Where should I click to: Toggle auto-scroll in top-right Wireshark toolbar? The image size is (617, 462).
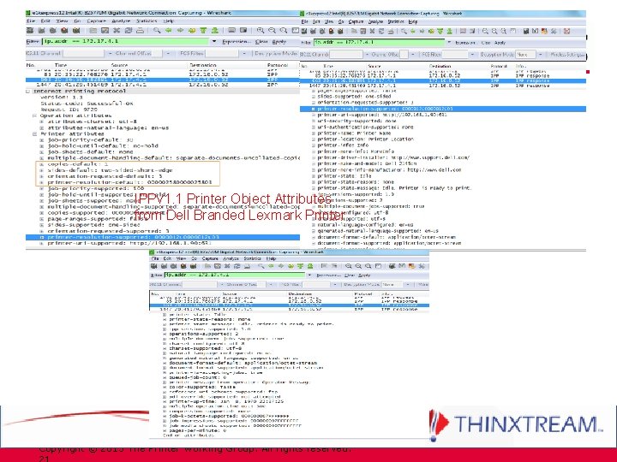click(x=472, y=32)
